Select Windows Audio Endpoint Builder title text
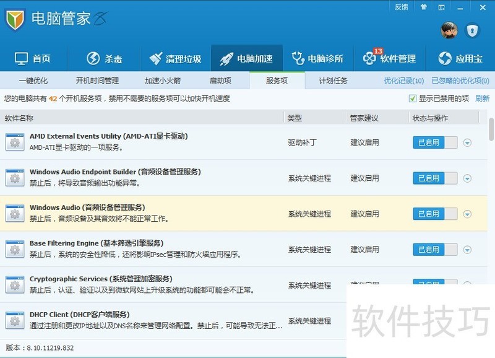 [x=115, y=172]
